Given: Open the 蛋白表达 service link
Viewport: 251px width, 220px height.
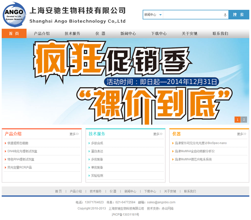Looking at the screenshot, I should [x=97, y=151].
